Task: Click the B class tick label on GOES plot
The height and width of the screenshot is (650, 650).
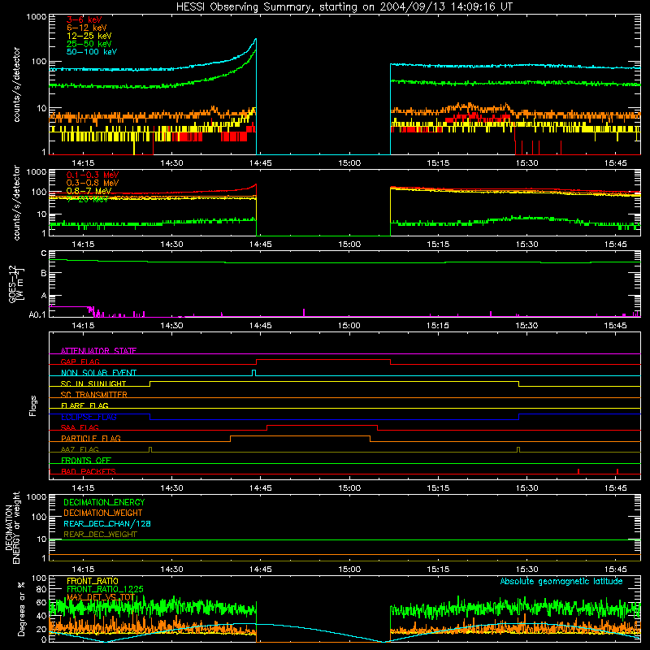Action: coord(44,274)
